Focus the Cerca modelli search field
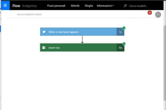Screen dimensions: 166x110 [x=138, y=6]
